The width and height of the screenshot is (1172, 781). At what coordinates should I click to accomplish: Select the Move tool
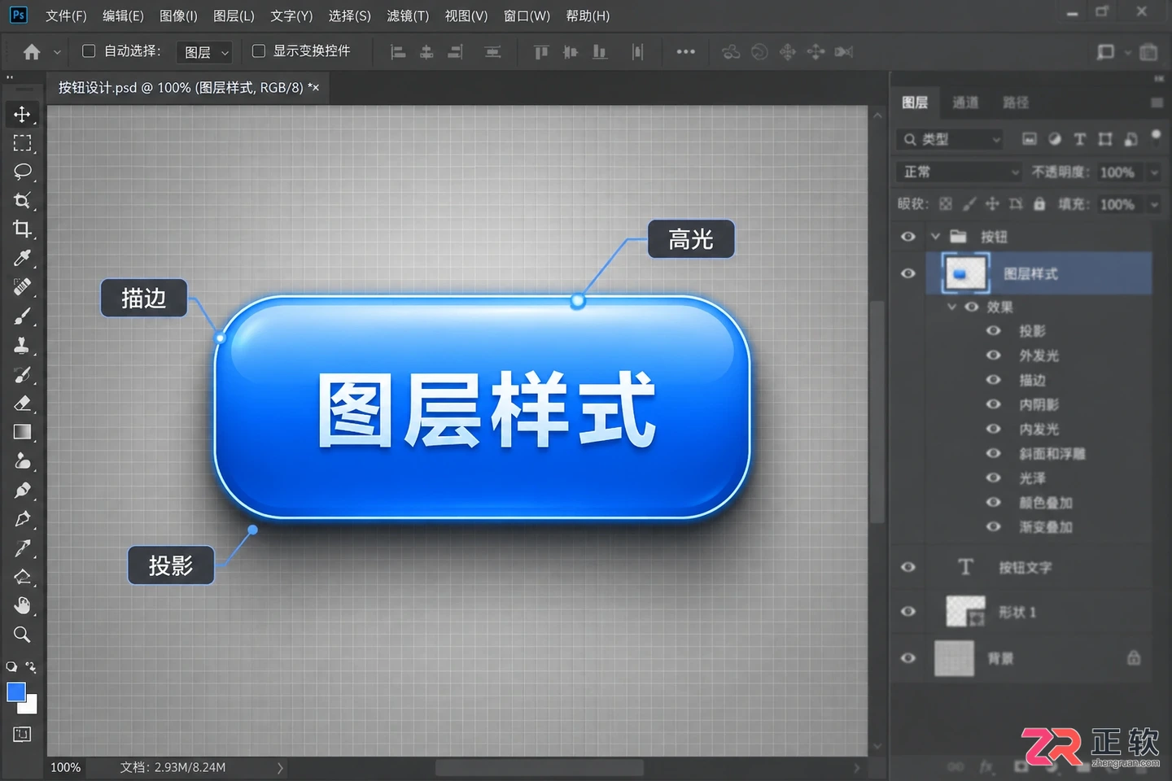(22, 114)
